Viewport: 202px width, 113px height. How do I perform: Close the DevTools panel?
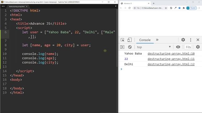[x=198, y=40]
